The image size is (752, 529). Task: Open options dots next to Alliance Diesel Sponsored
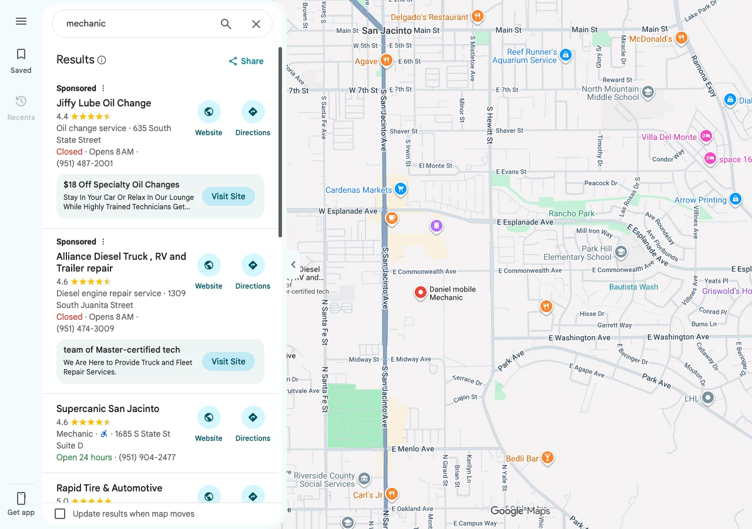[x=103, y=242]
